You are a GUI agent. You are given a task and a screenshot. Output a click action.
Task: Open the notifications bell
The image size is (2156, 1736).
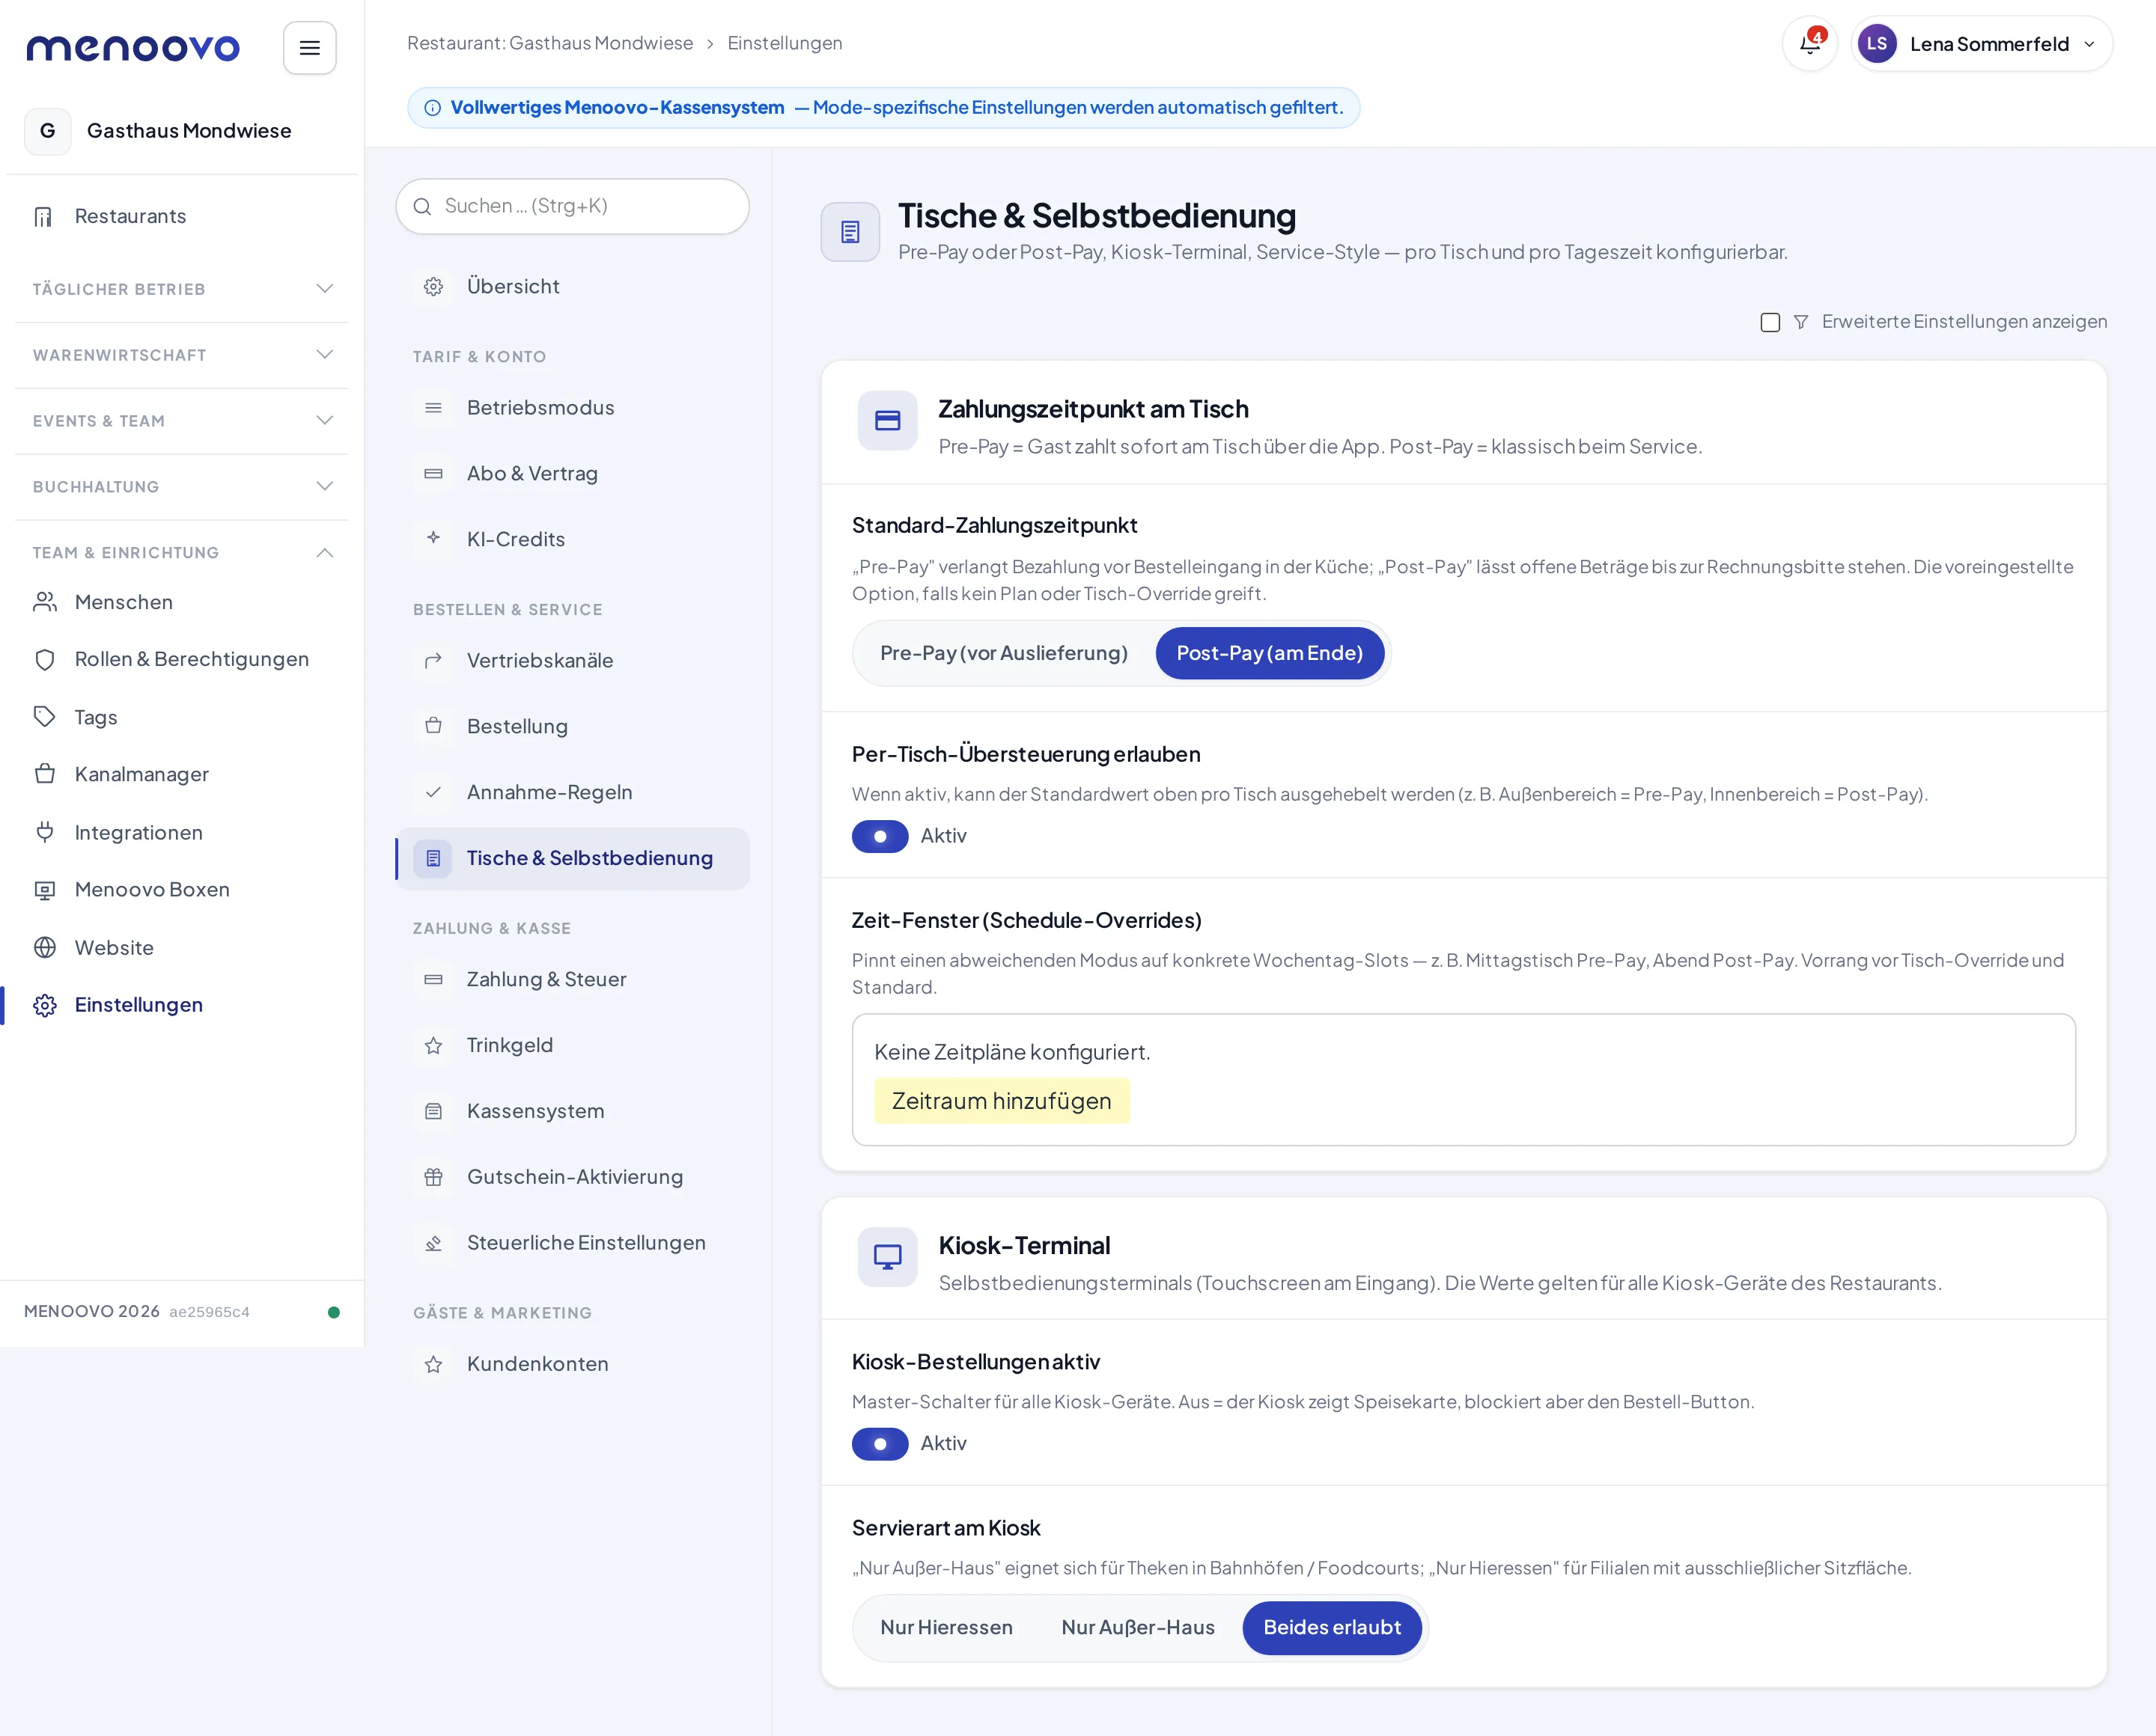coord(1810,44)
